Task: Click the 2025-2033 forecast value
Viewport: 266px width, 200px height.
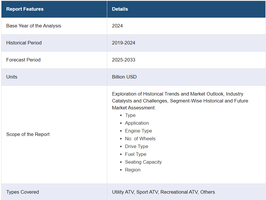Action: 124,60
